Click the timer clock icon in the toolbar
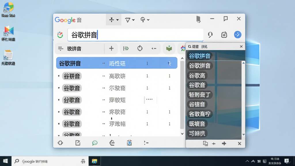Image resolution: width=295 pixels, height=166 pixels. [140, 48]
